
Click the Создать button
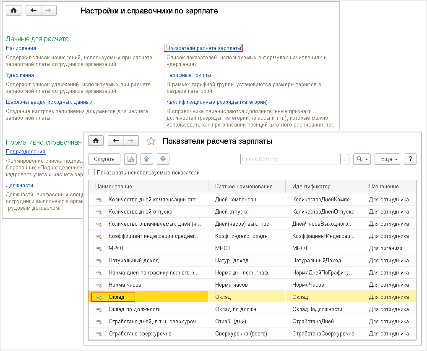pyautogui.click(x=104, y=159)
